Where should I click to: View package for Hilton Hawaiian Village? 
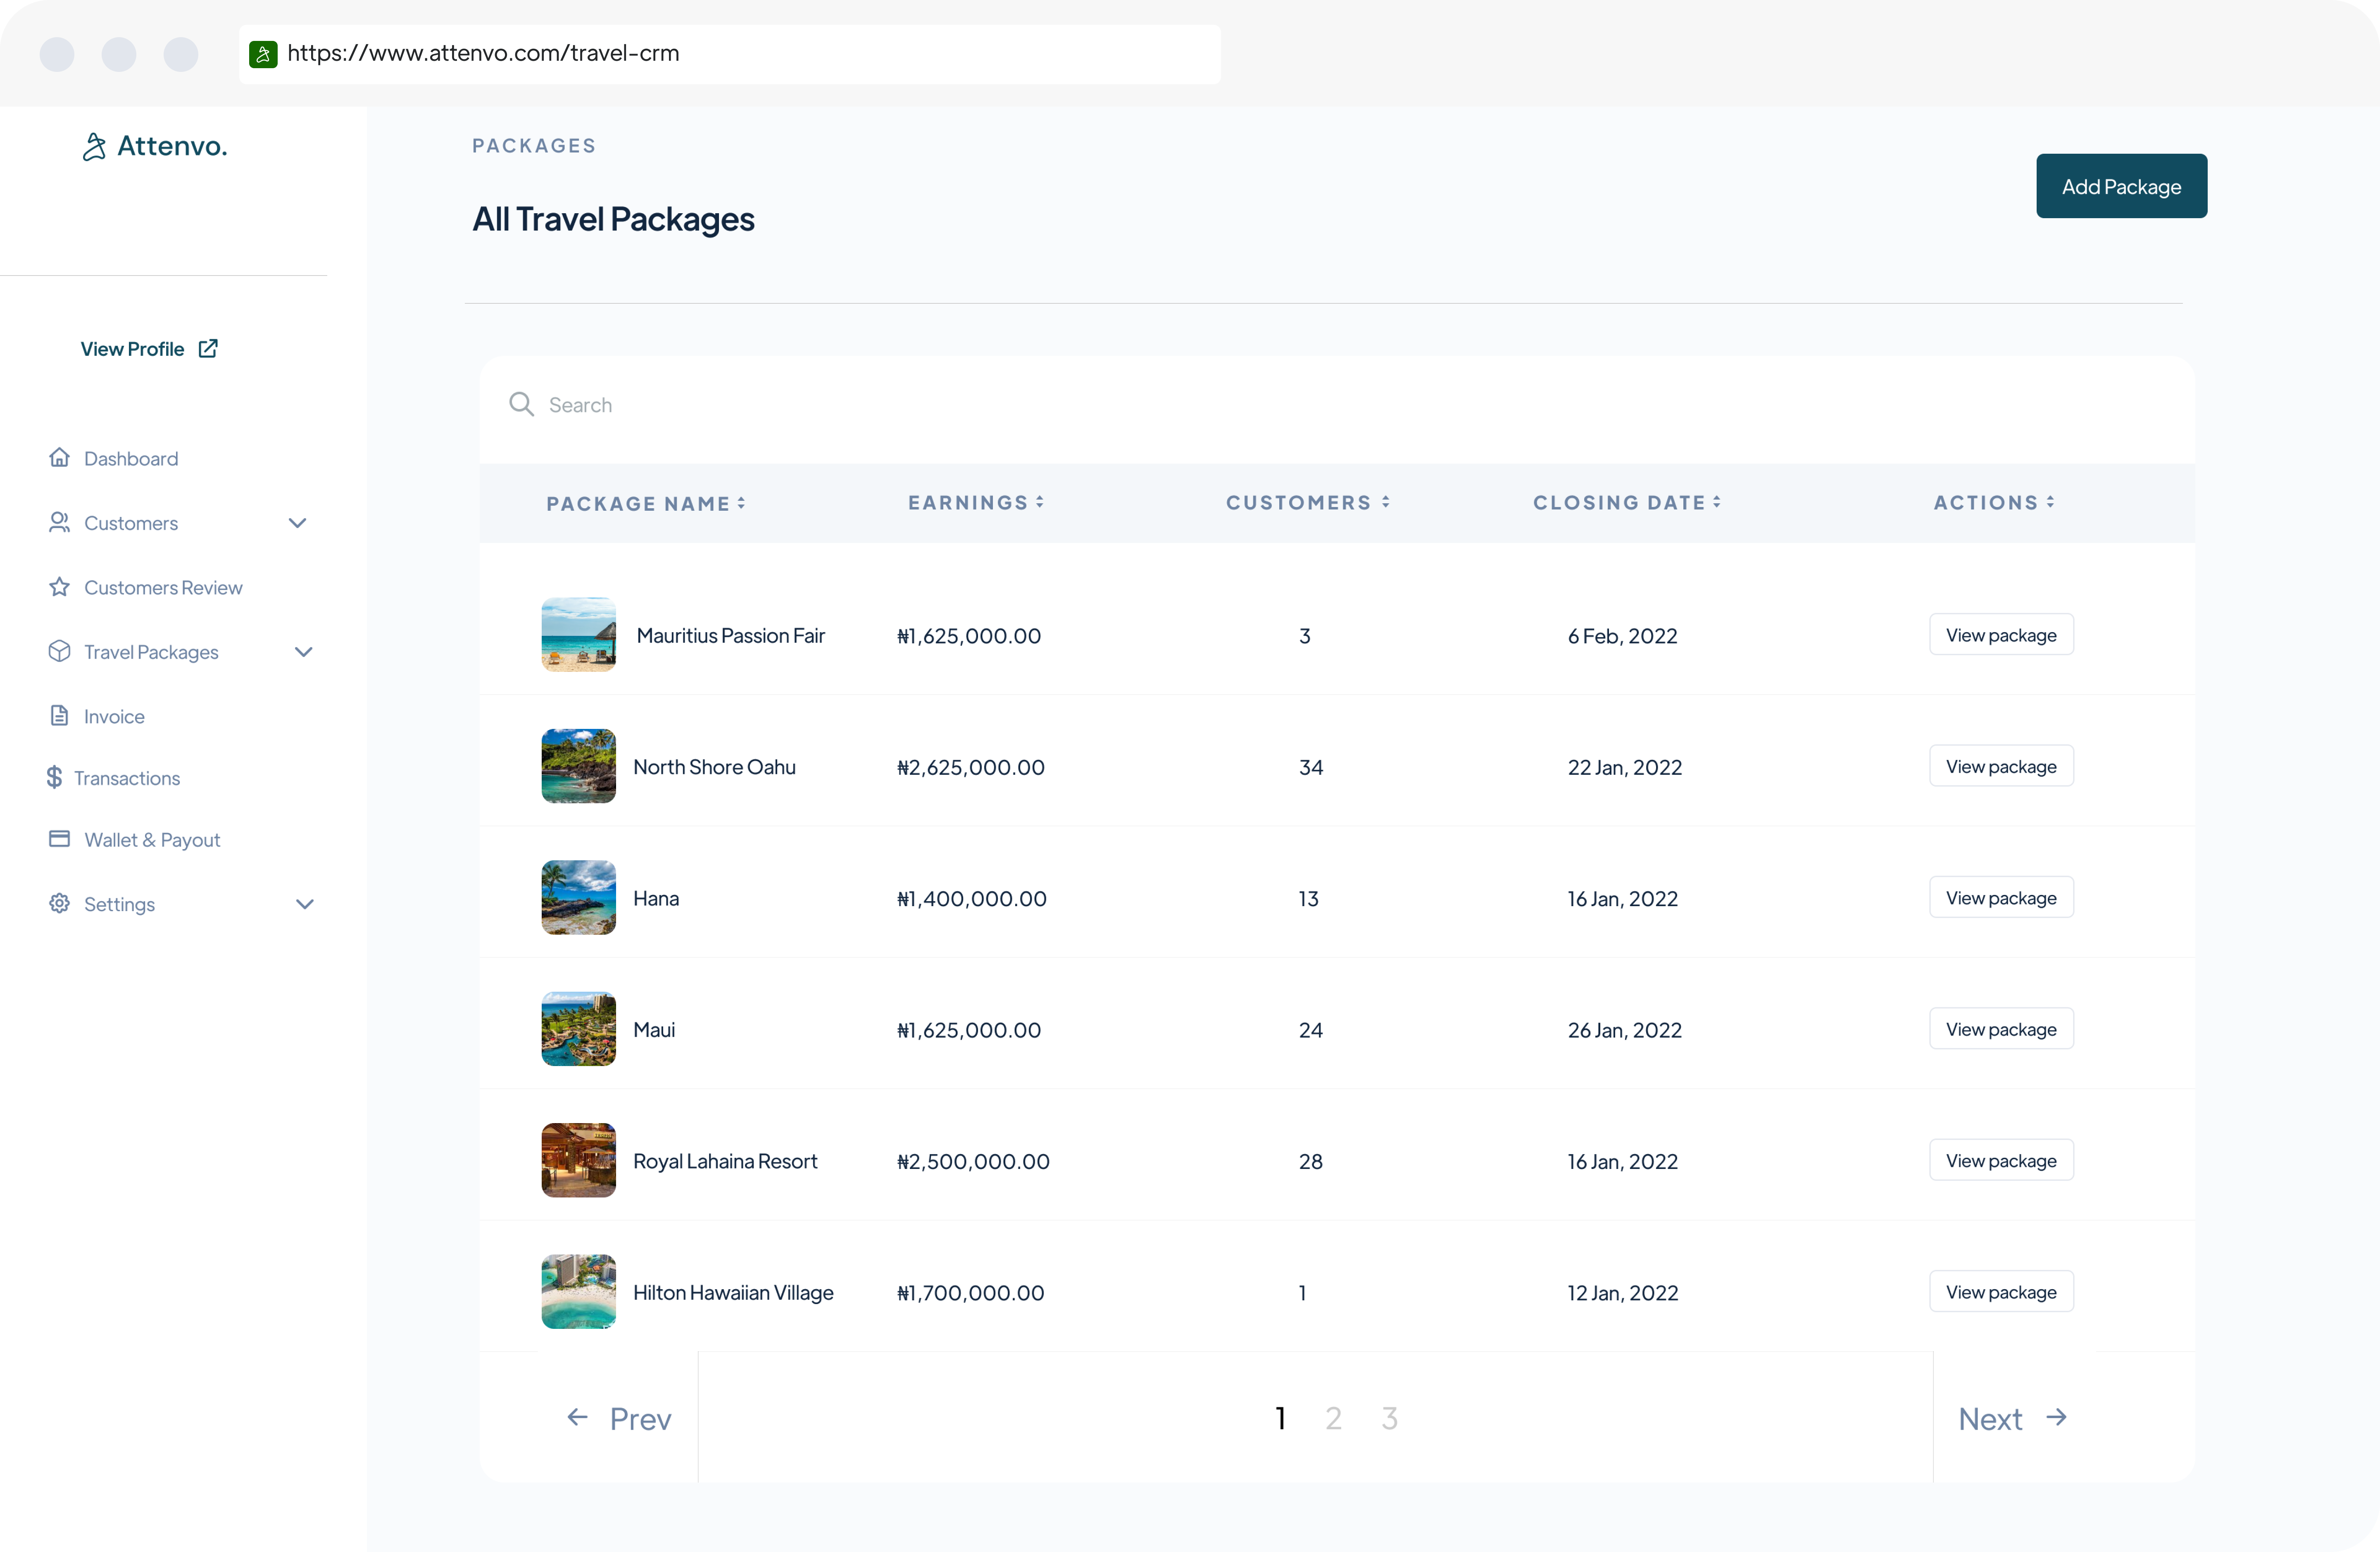point(2001,1291)
